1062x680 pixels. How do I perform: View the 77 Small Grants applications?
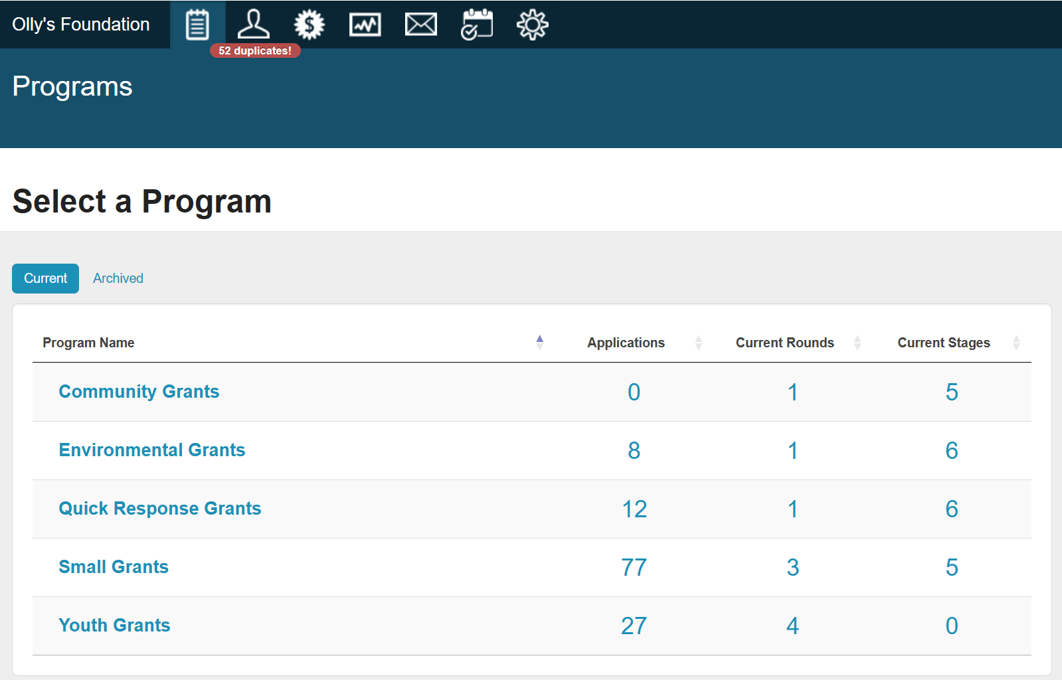click(634, 568)
